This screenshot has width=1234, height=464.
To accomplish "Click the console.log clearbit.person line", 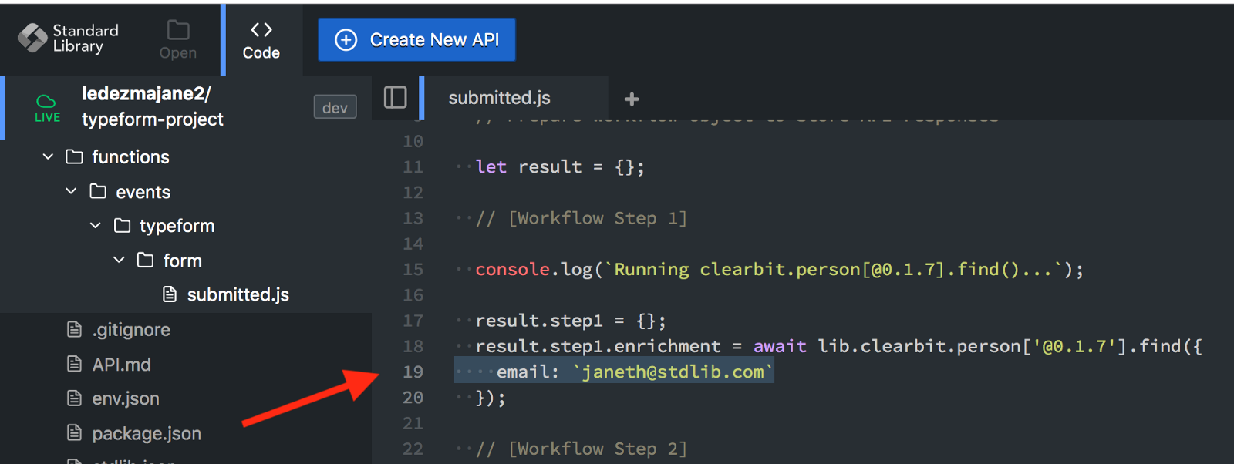I will click(x=780, y=270).
